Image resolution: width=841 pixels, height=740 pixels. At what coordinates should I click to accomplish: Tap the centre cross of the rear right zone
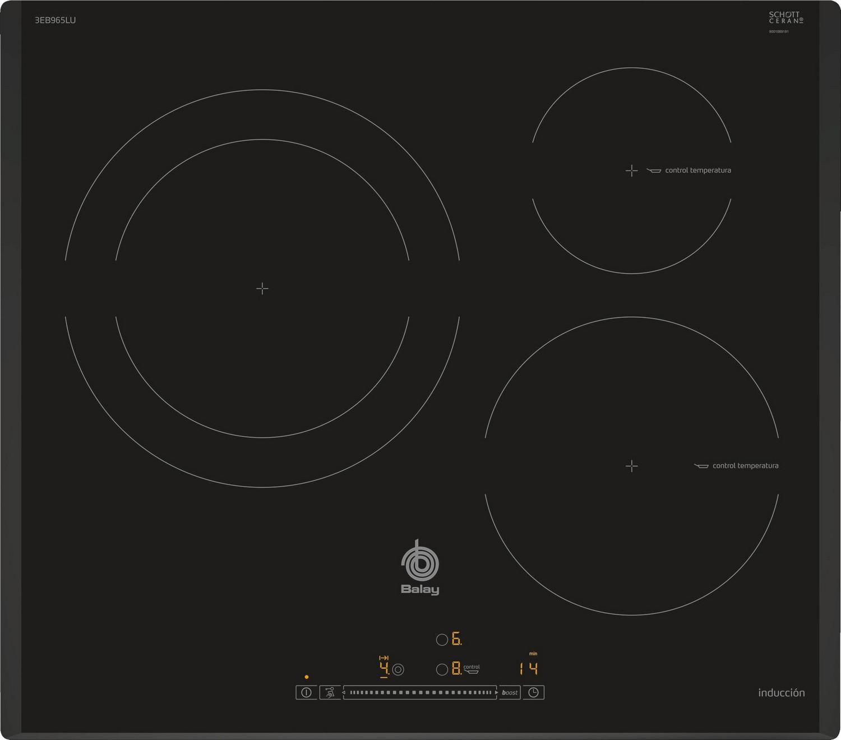point(632,170)
